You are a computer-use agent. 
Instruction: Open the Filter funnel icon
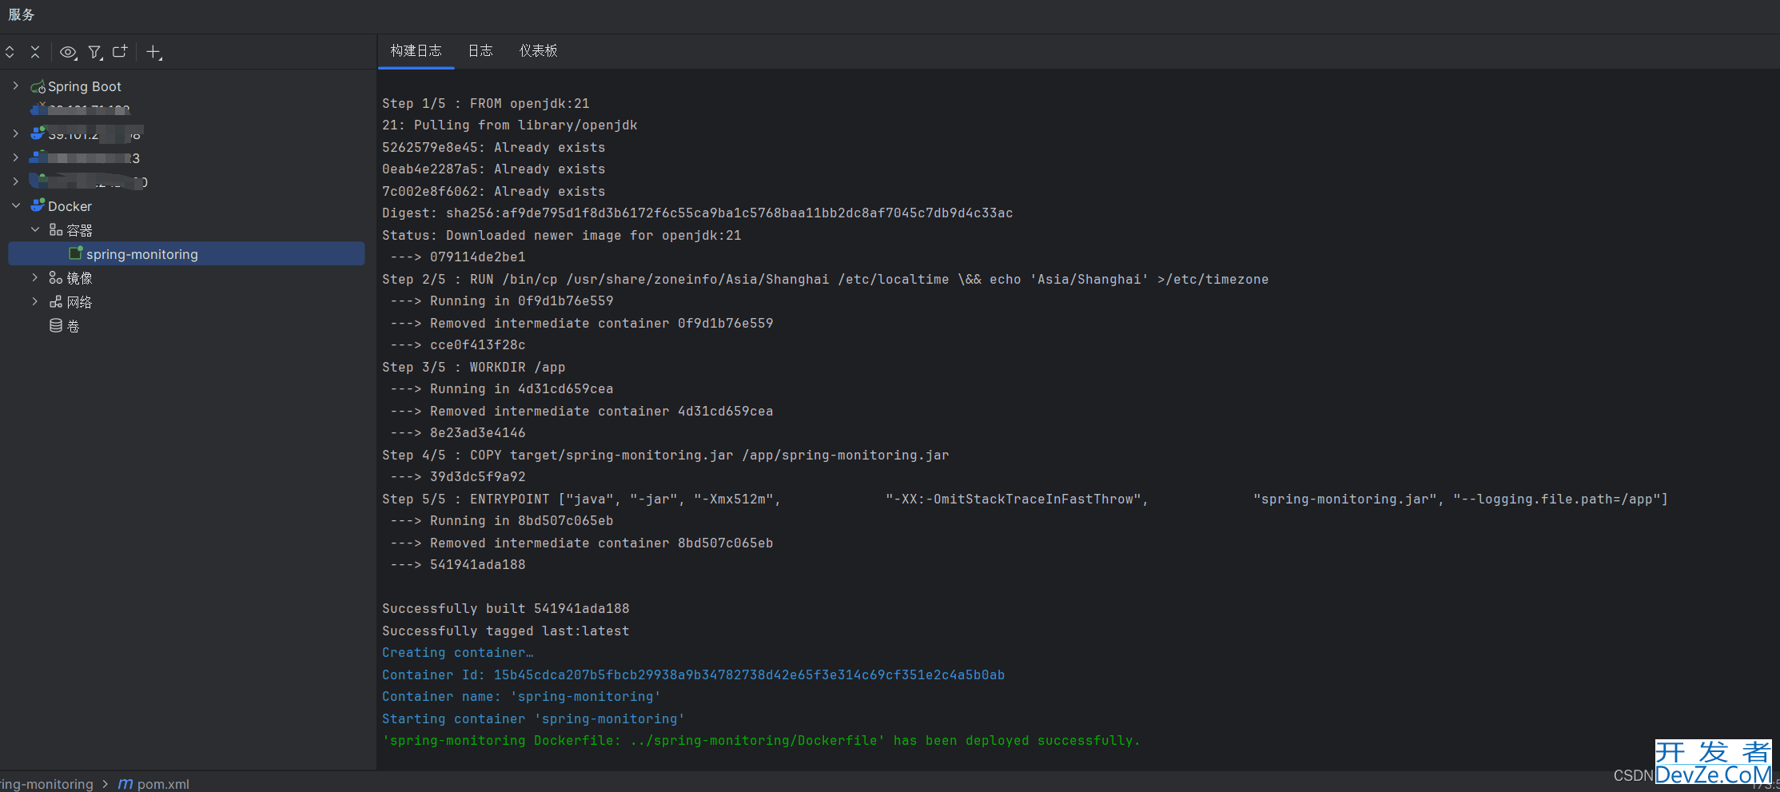[x=95, y=52]
